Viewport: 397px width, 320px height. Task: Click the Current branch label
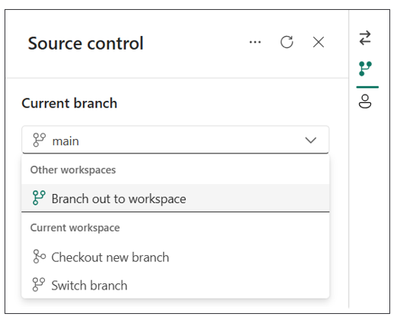tap(69, 103)
